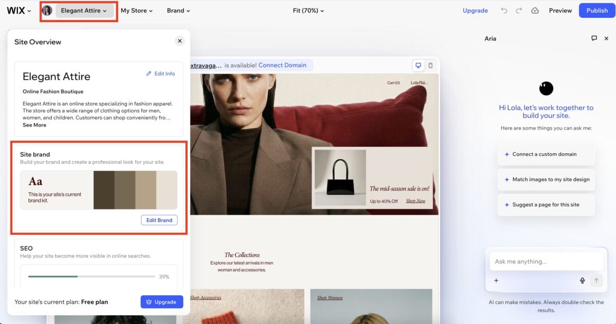Click the Ask me anything input field
Image resolution: width=616 pixels, height=324 pixels.
click(546, 261)
